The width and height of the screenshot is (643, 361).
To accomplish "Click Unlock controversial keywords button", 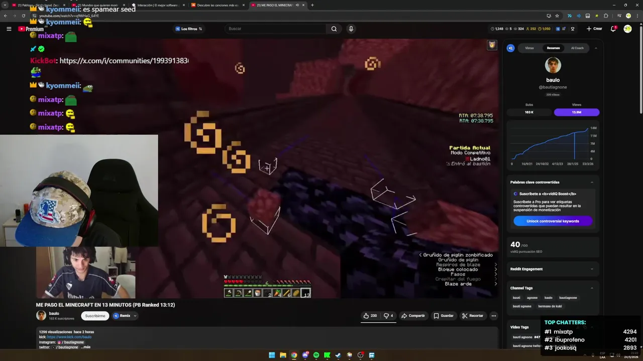I will point(553,221).
